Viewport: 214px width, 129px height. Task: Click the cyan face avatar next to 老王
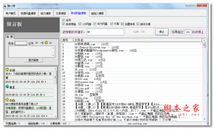coord(7,87)
